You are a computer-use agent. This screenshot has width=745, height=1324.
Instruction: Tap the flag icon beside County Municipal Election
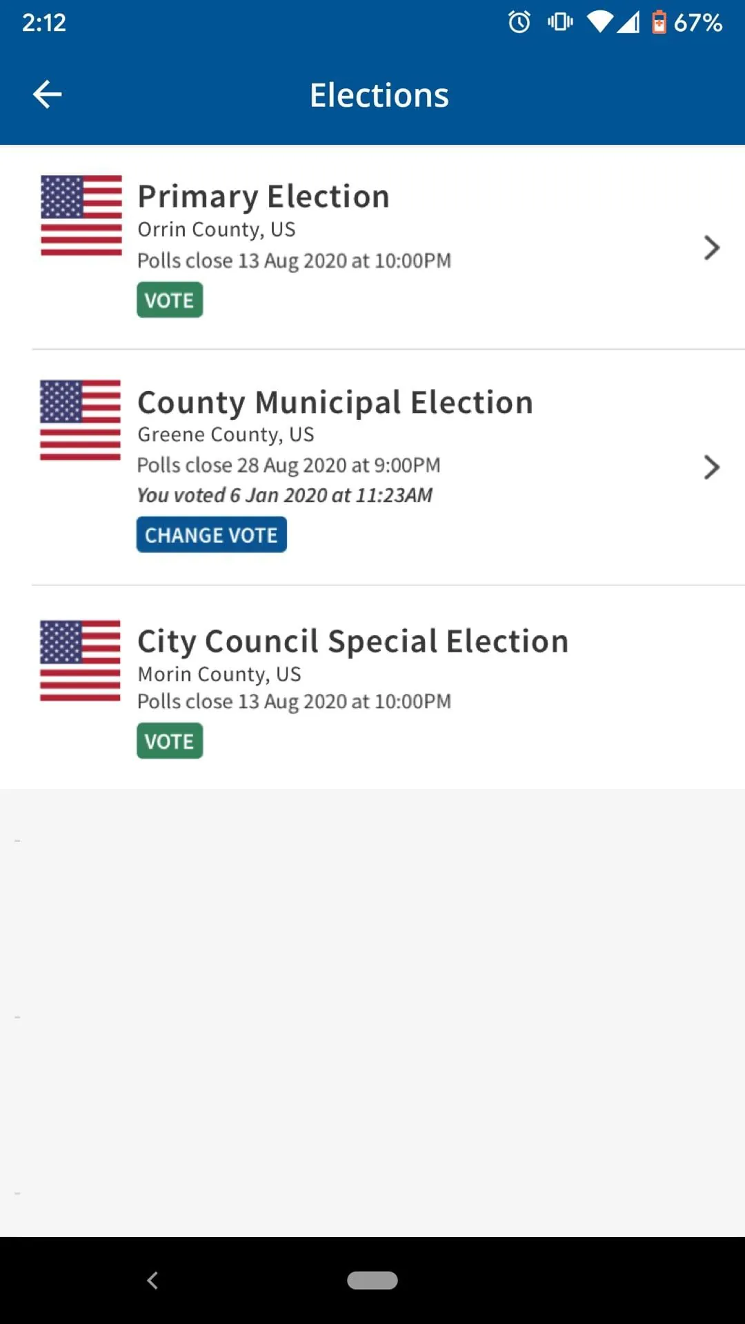click(81, 420)
